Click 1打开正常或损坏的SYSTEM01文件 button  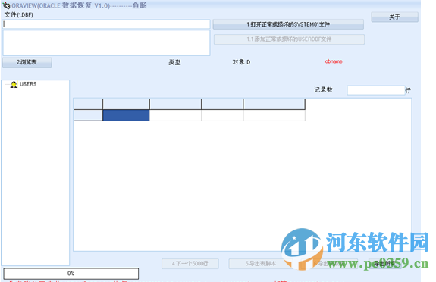[288, 24]
